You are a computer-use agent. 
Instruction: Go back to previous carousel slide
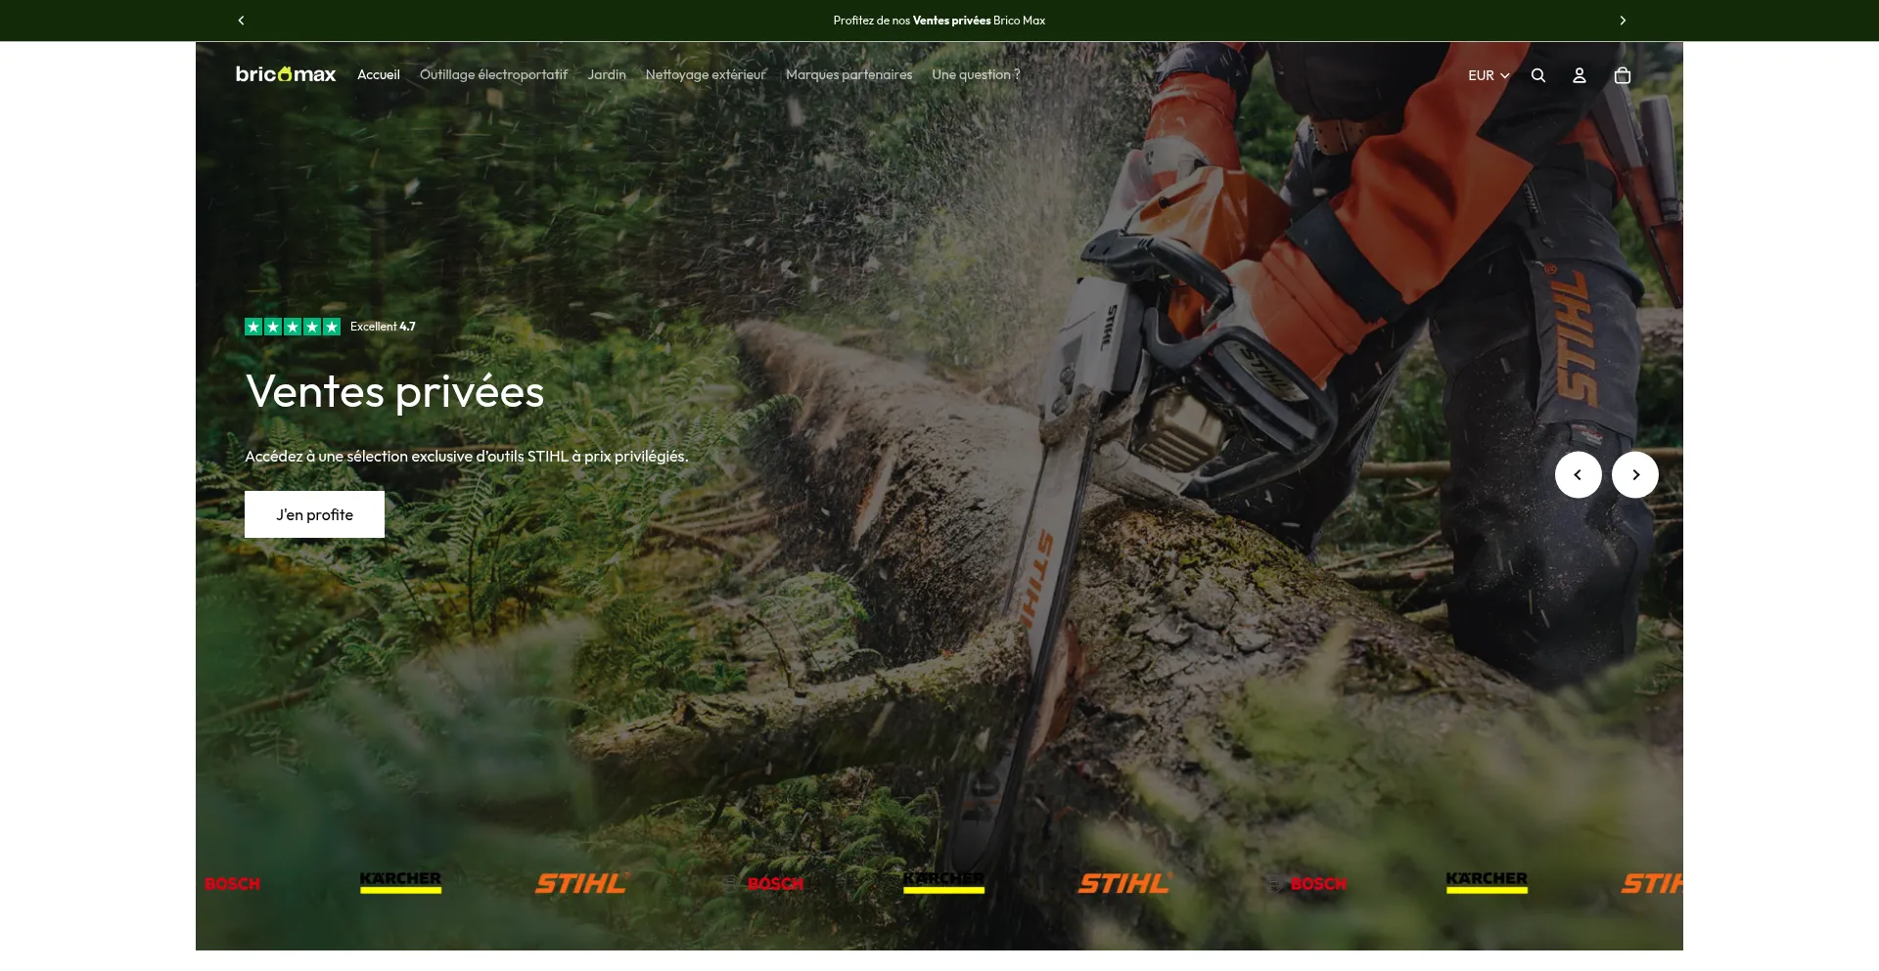(1578, 474)
